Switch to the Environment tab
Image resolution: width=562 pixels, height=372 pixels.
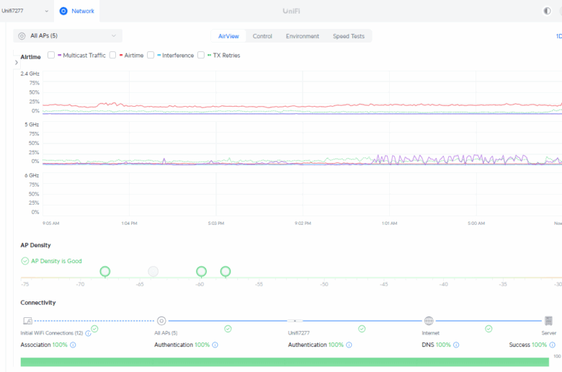[x=302, y=36]
